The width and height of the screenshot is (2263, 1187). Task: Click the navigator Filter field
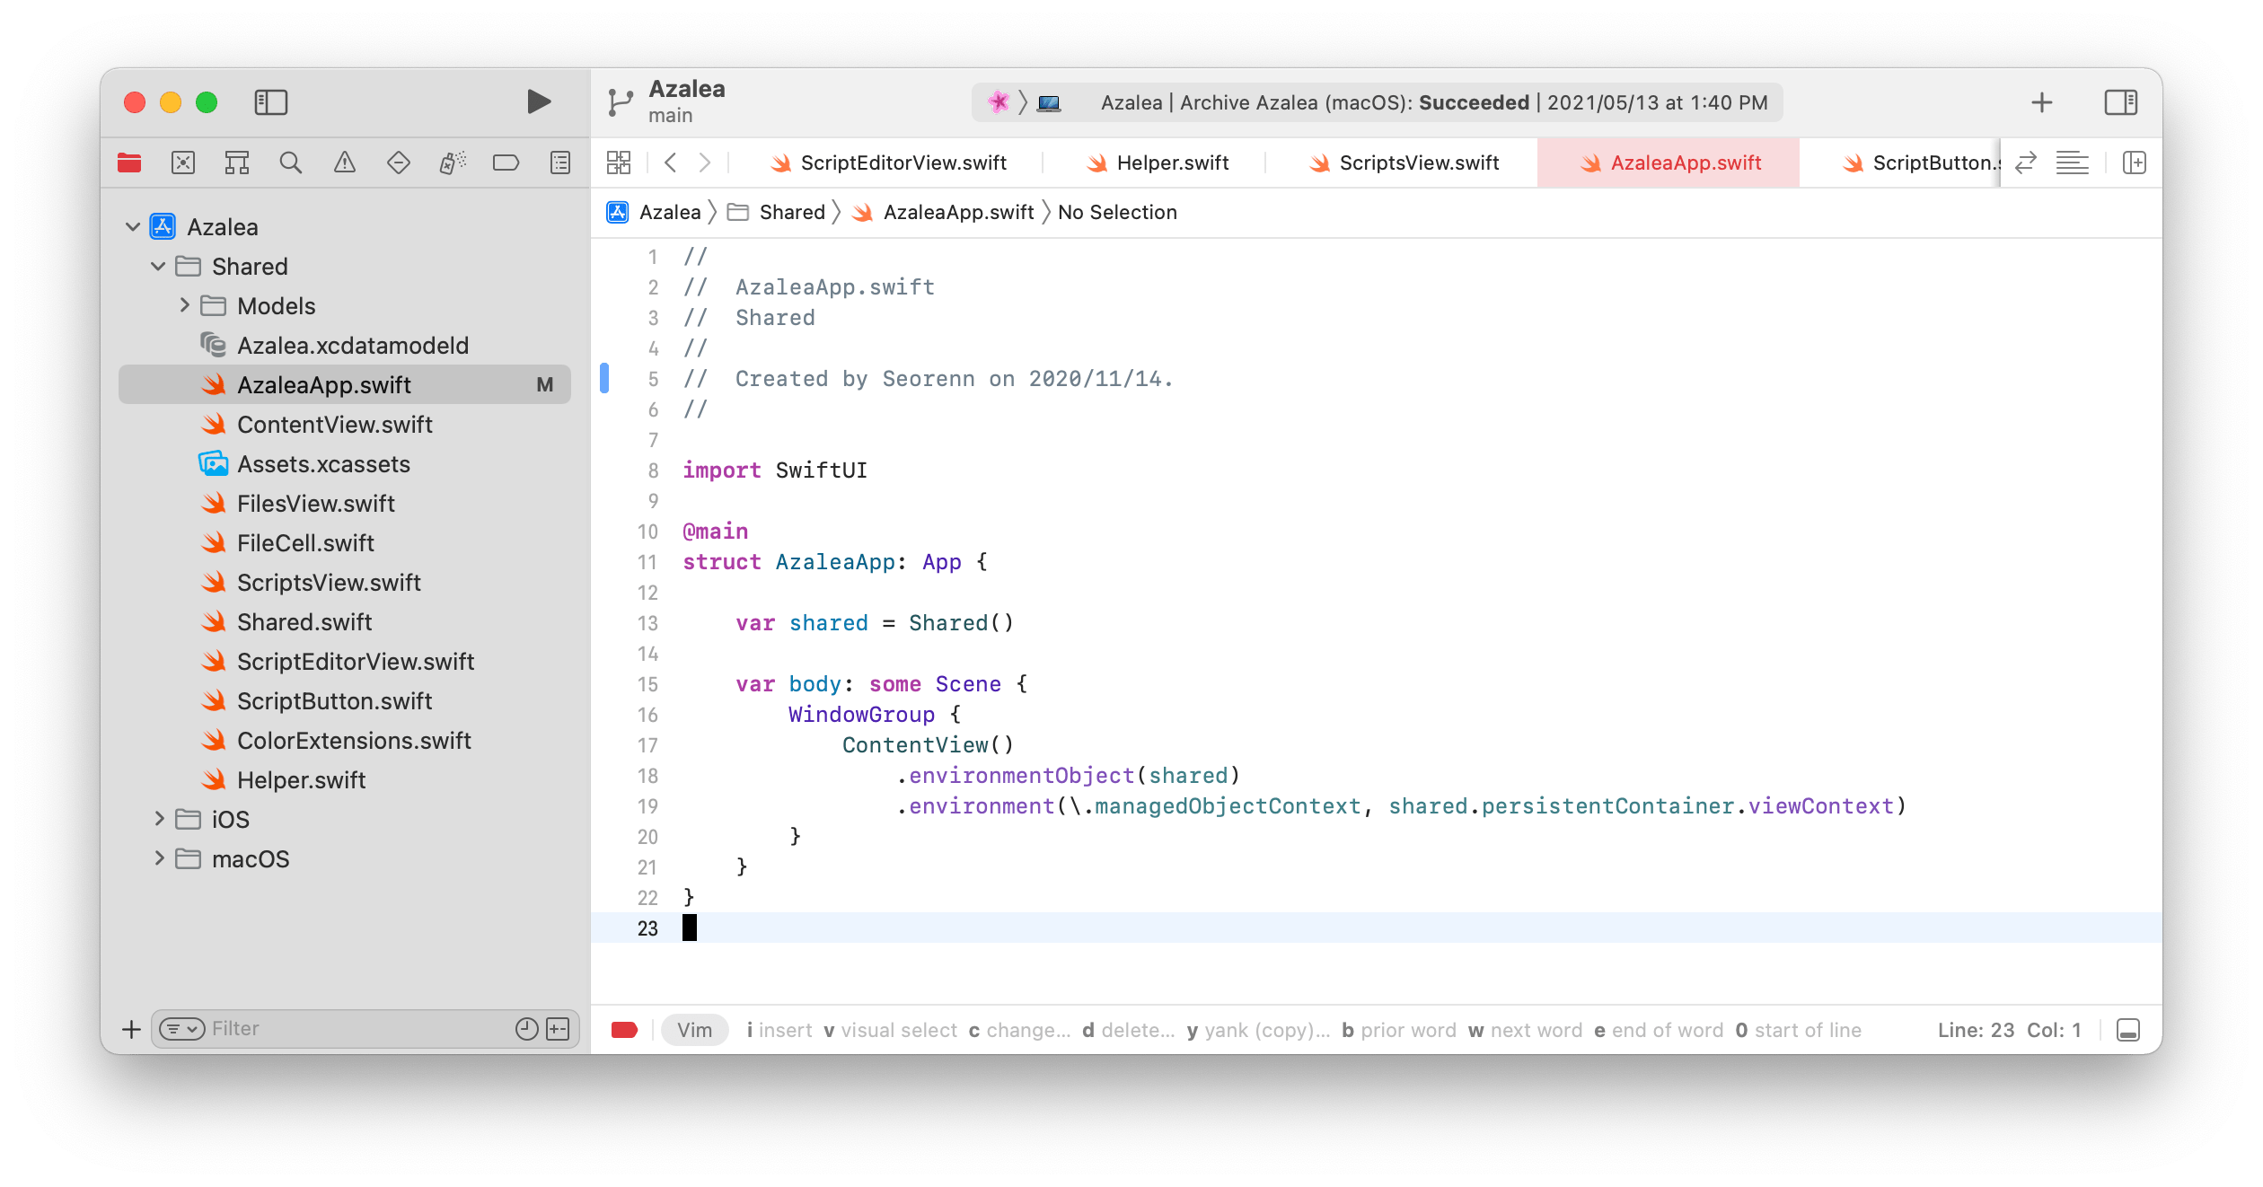(359, 1029)
